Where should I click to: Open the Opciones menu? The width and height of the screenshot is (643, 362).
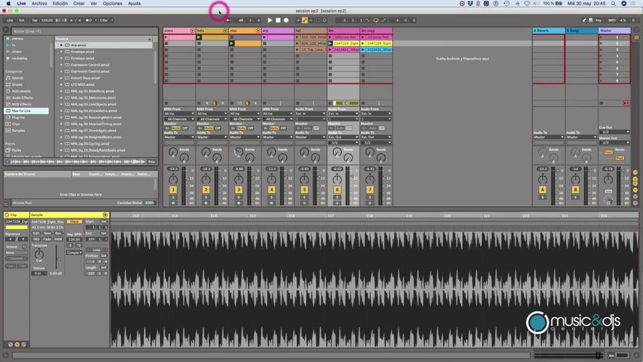[x=113, y=3]
